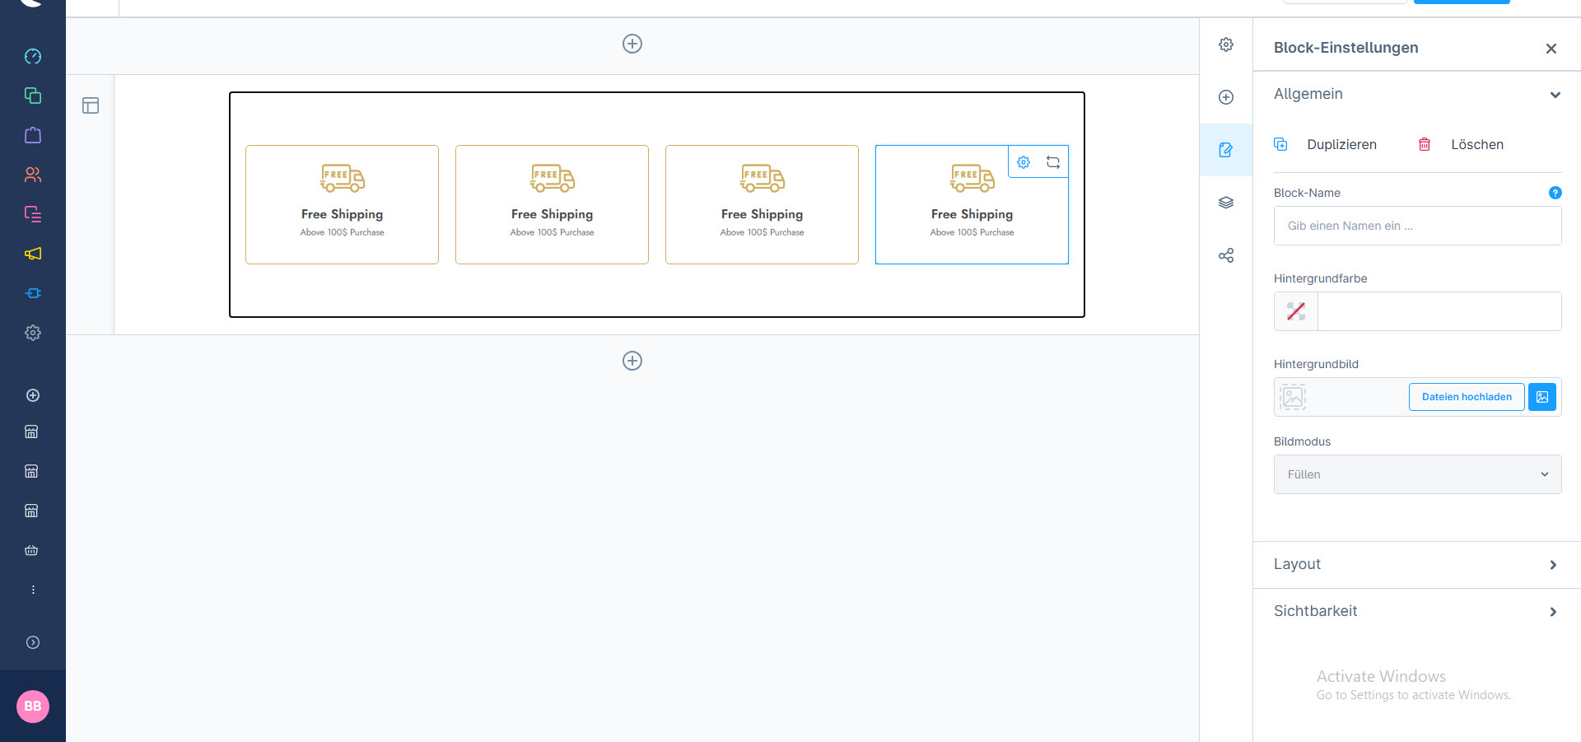Click the megaphone marketing icon in sidebar
The width and height of the screenshot is (1581, 742).
pos(33,254)
